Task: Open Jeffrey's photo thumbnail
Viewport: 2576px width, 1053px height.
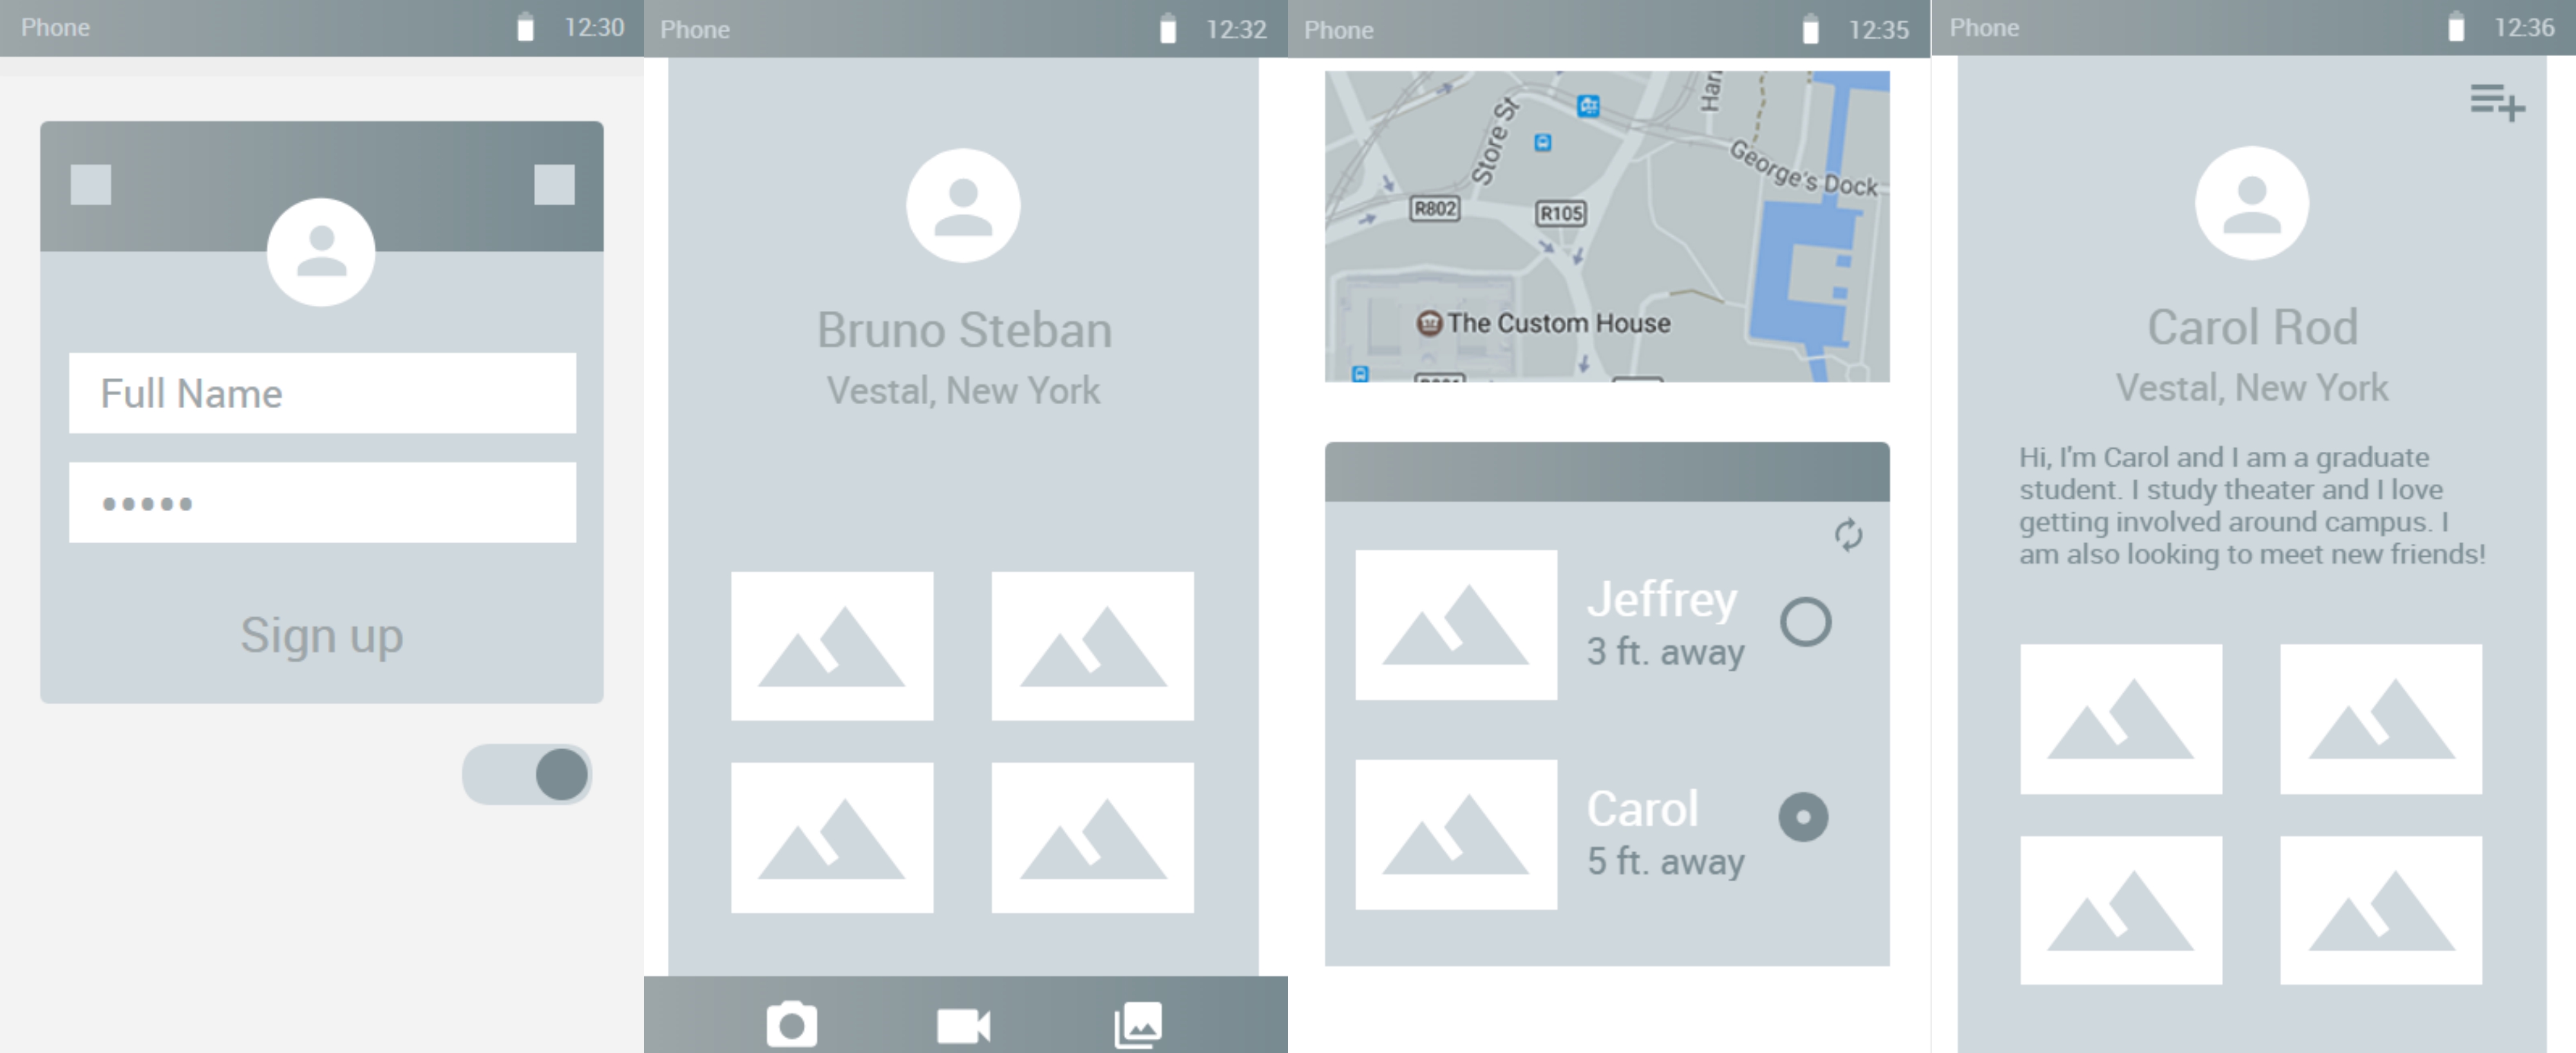Action: click(1455, 624)
